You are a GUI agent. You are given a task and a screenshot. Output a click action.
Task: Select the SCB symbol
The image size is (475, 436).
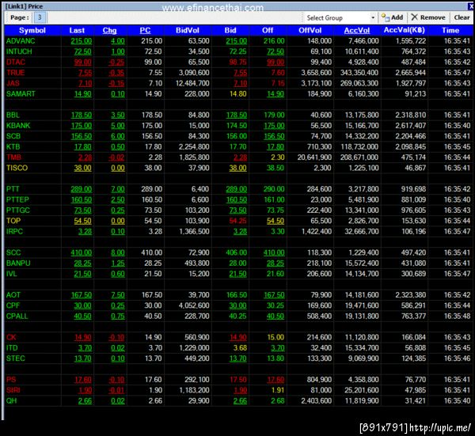click(13, 136)
